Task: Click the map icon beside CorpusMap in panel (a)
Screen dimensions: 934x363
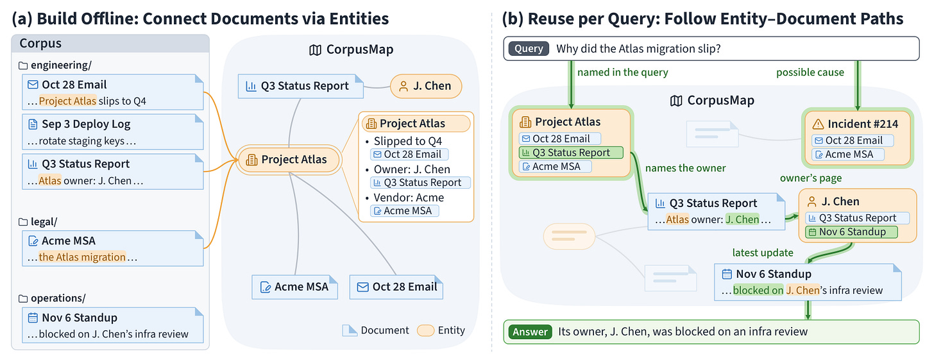Action: coord(315,50)
